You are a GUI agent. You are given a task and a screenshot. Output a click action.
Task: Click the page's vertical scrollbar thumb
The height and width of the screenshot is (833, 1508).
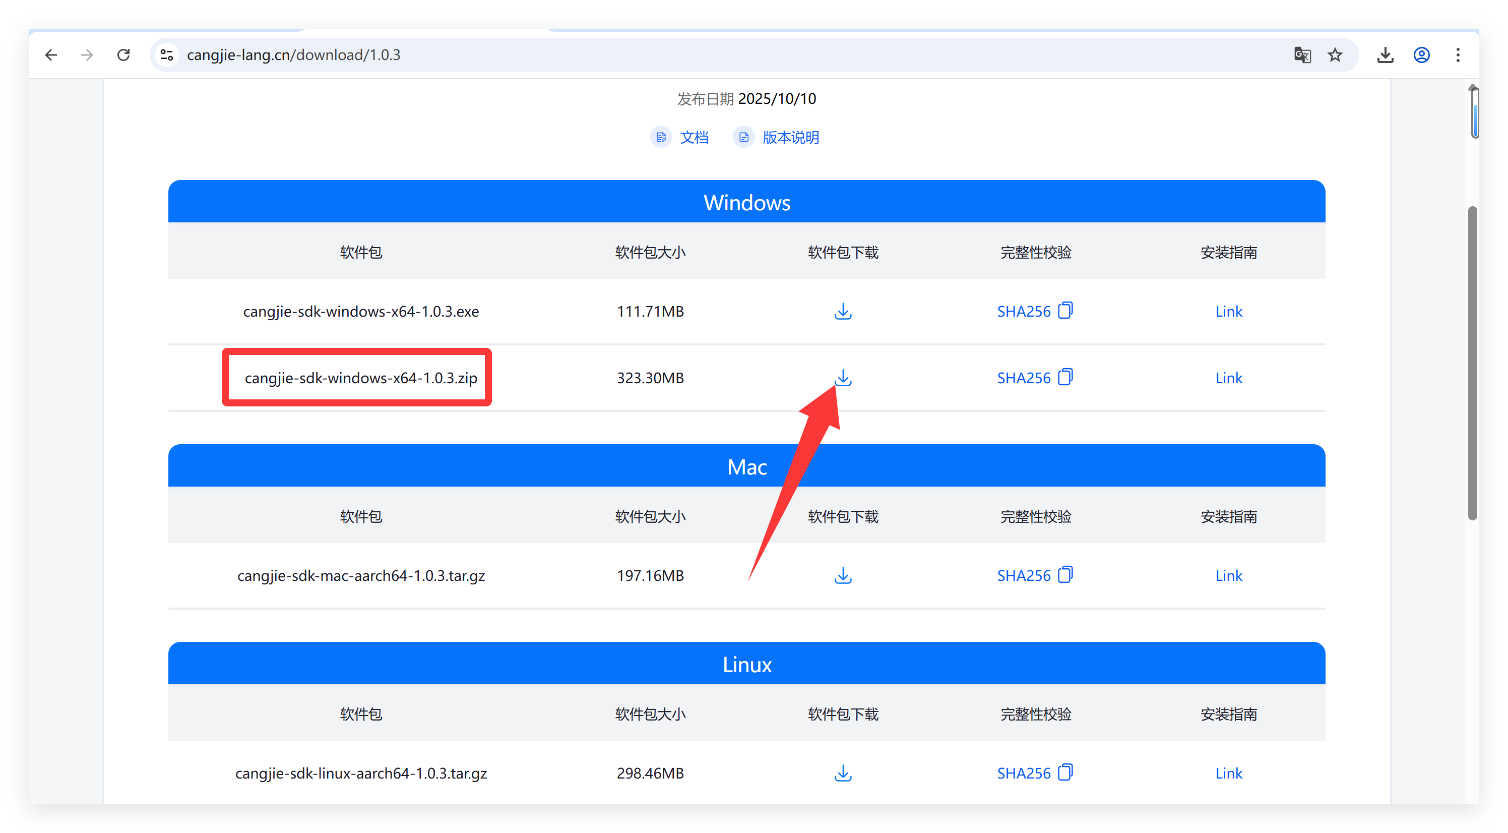click(1472, 363)
